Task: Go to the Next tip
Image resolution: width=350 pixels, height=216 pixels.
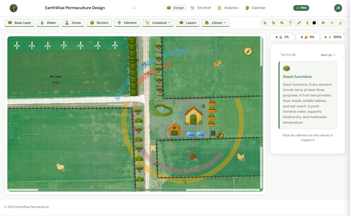Action: tap(328, 55)
